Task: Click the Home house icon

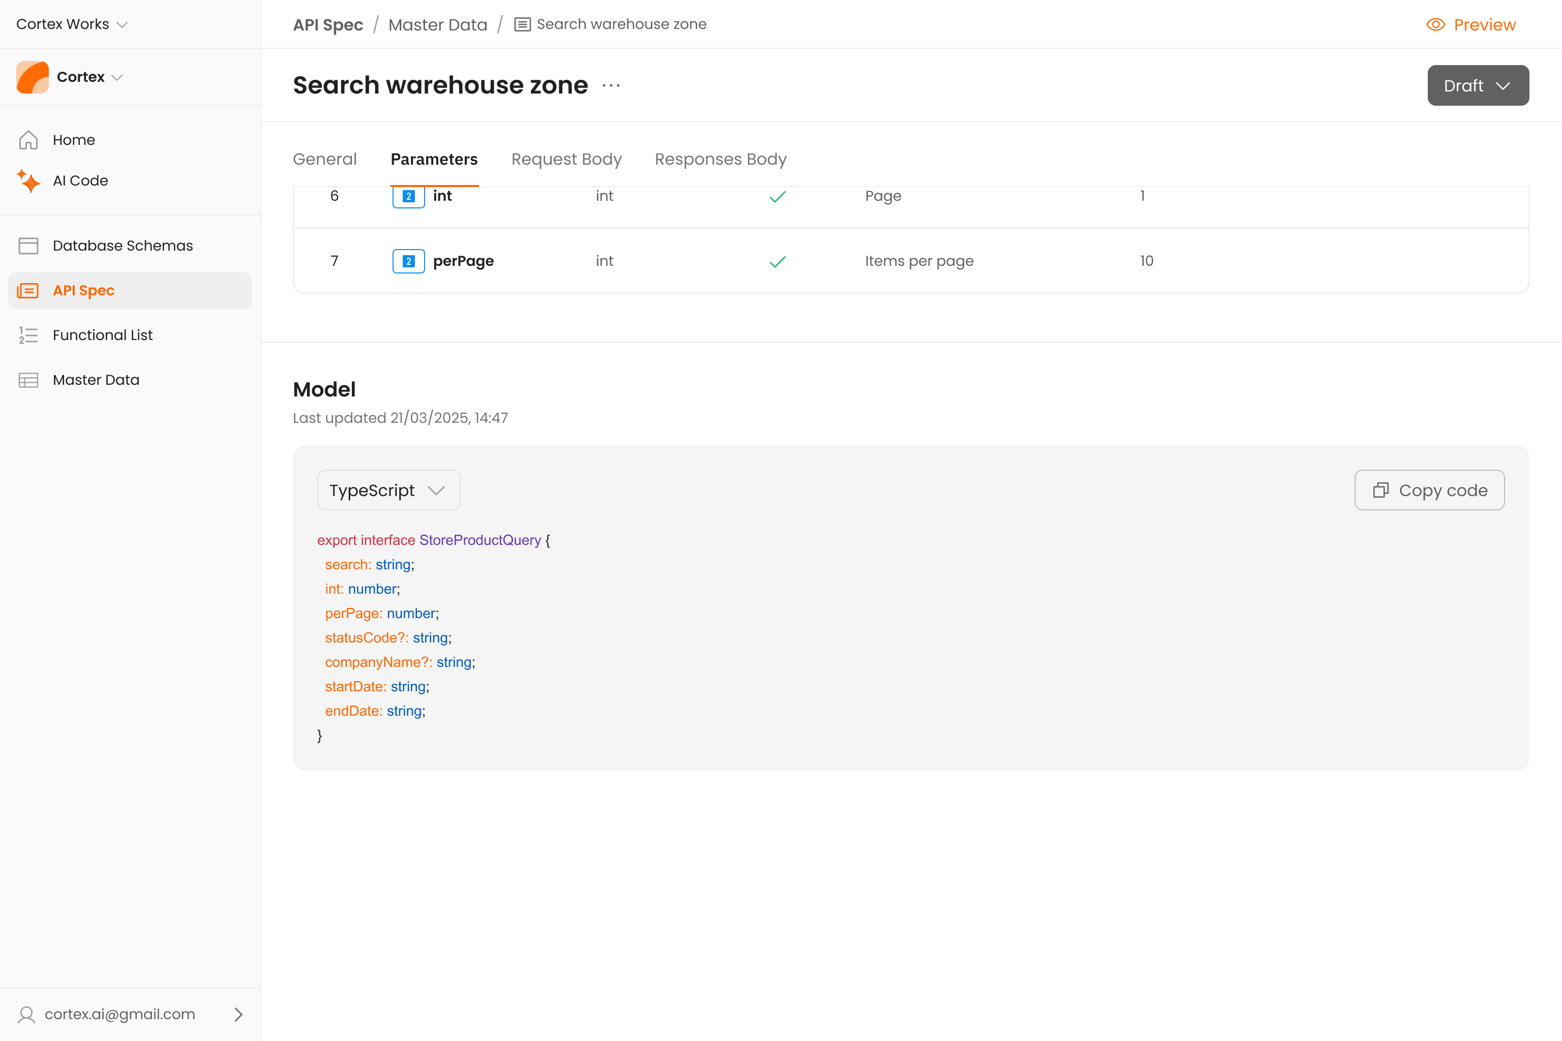Action: click(28, 140)
